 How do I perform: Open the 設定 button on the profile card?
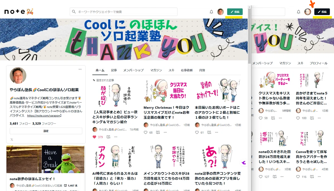(x=46, y=131)
